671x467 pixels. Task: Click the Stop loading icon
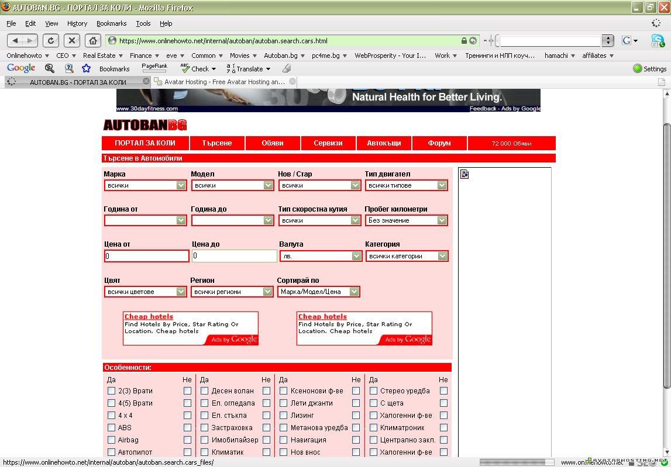tap(72, 41)
